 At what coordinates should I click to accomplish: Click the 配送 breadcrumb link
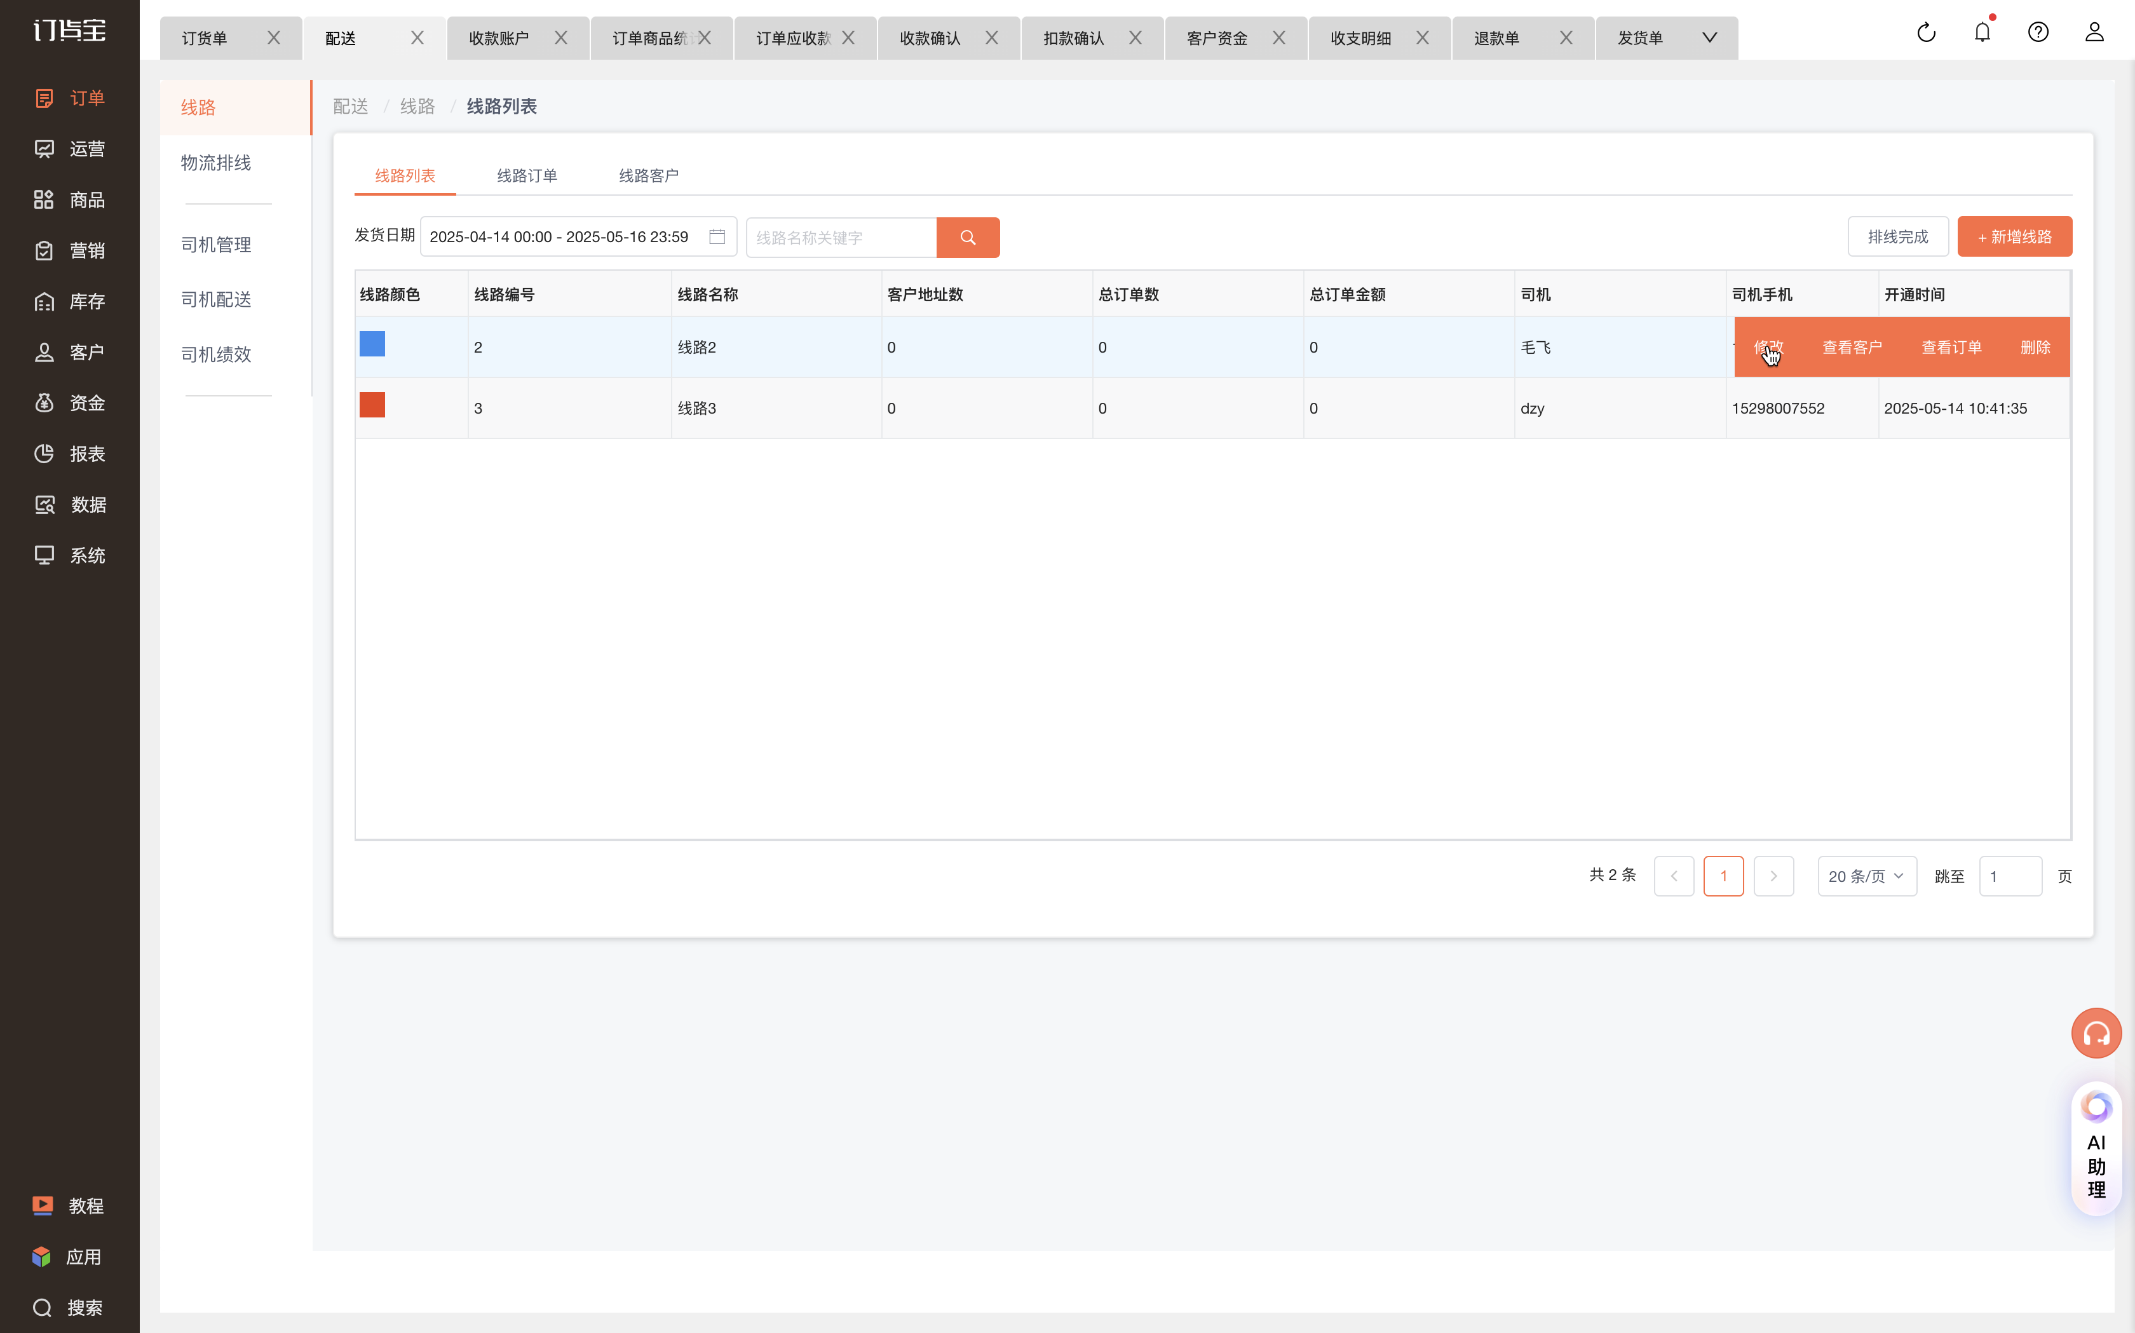tap(351, 107)
